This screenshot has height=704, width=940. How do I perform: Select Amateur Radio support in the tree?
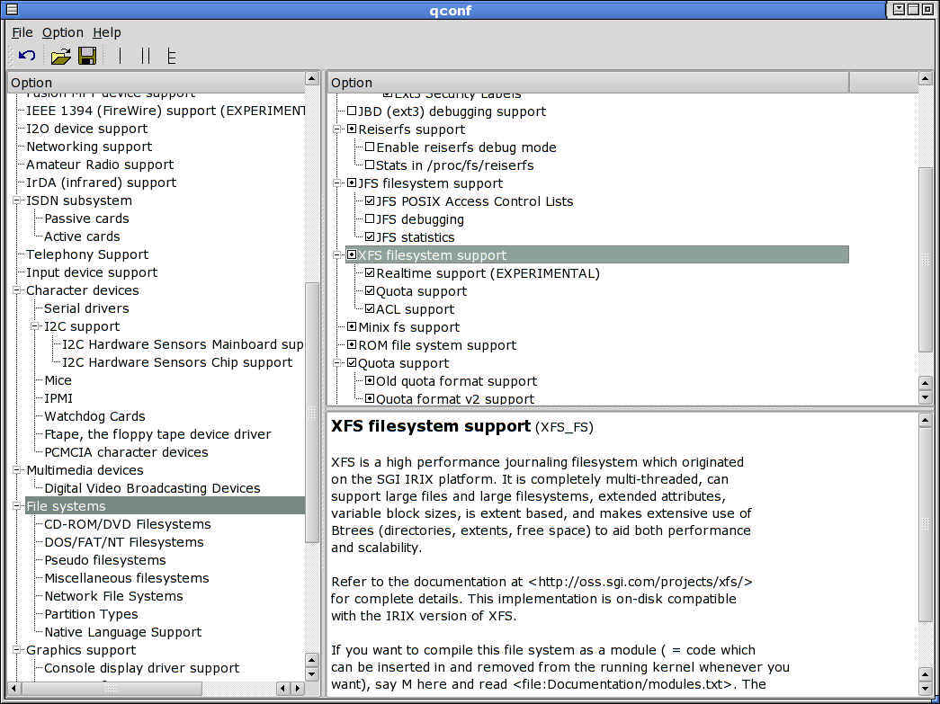tap(100, 165)
